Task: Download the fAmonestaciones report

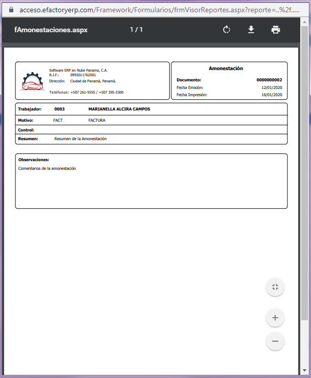Action: [251, 30]
